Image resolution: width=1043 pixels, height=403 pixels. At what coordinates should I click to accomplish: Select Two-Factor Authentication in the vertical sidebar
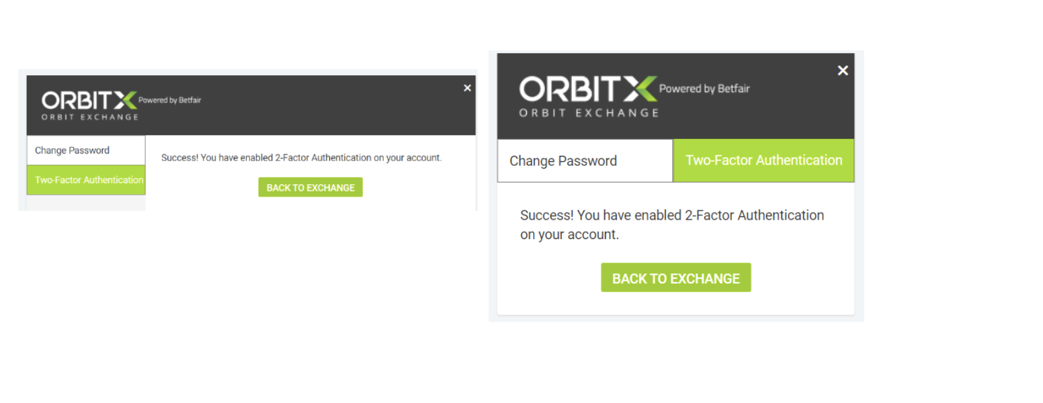click(x=86, y=180)
